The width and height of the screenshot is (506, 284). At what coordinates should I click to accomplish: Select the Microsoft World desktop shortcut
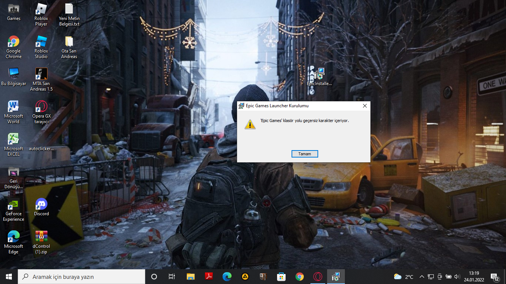pos(14,112)
